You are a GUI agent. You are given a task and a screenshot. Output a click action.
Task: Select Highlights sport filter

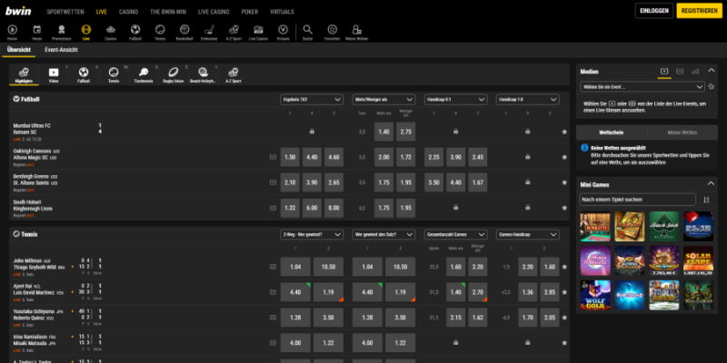point(24,75)
